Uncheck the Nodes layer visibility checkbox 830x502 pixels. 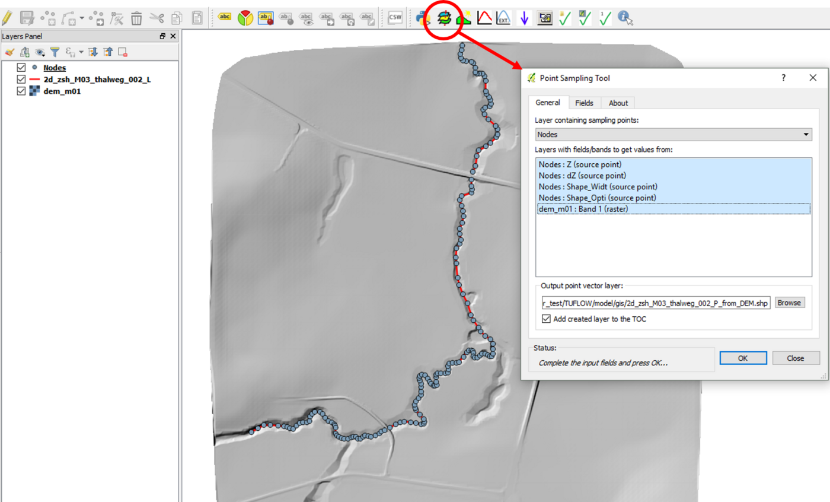click(22, 68)
